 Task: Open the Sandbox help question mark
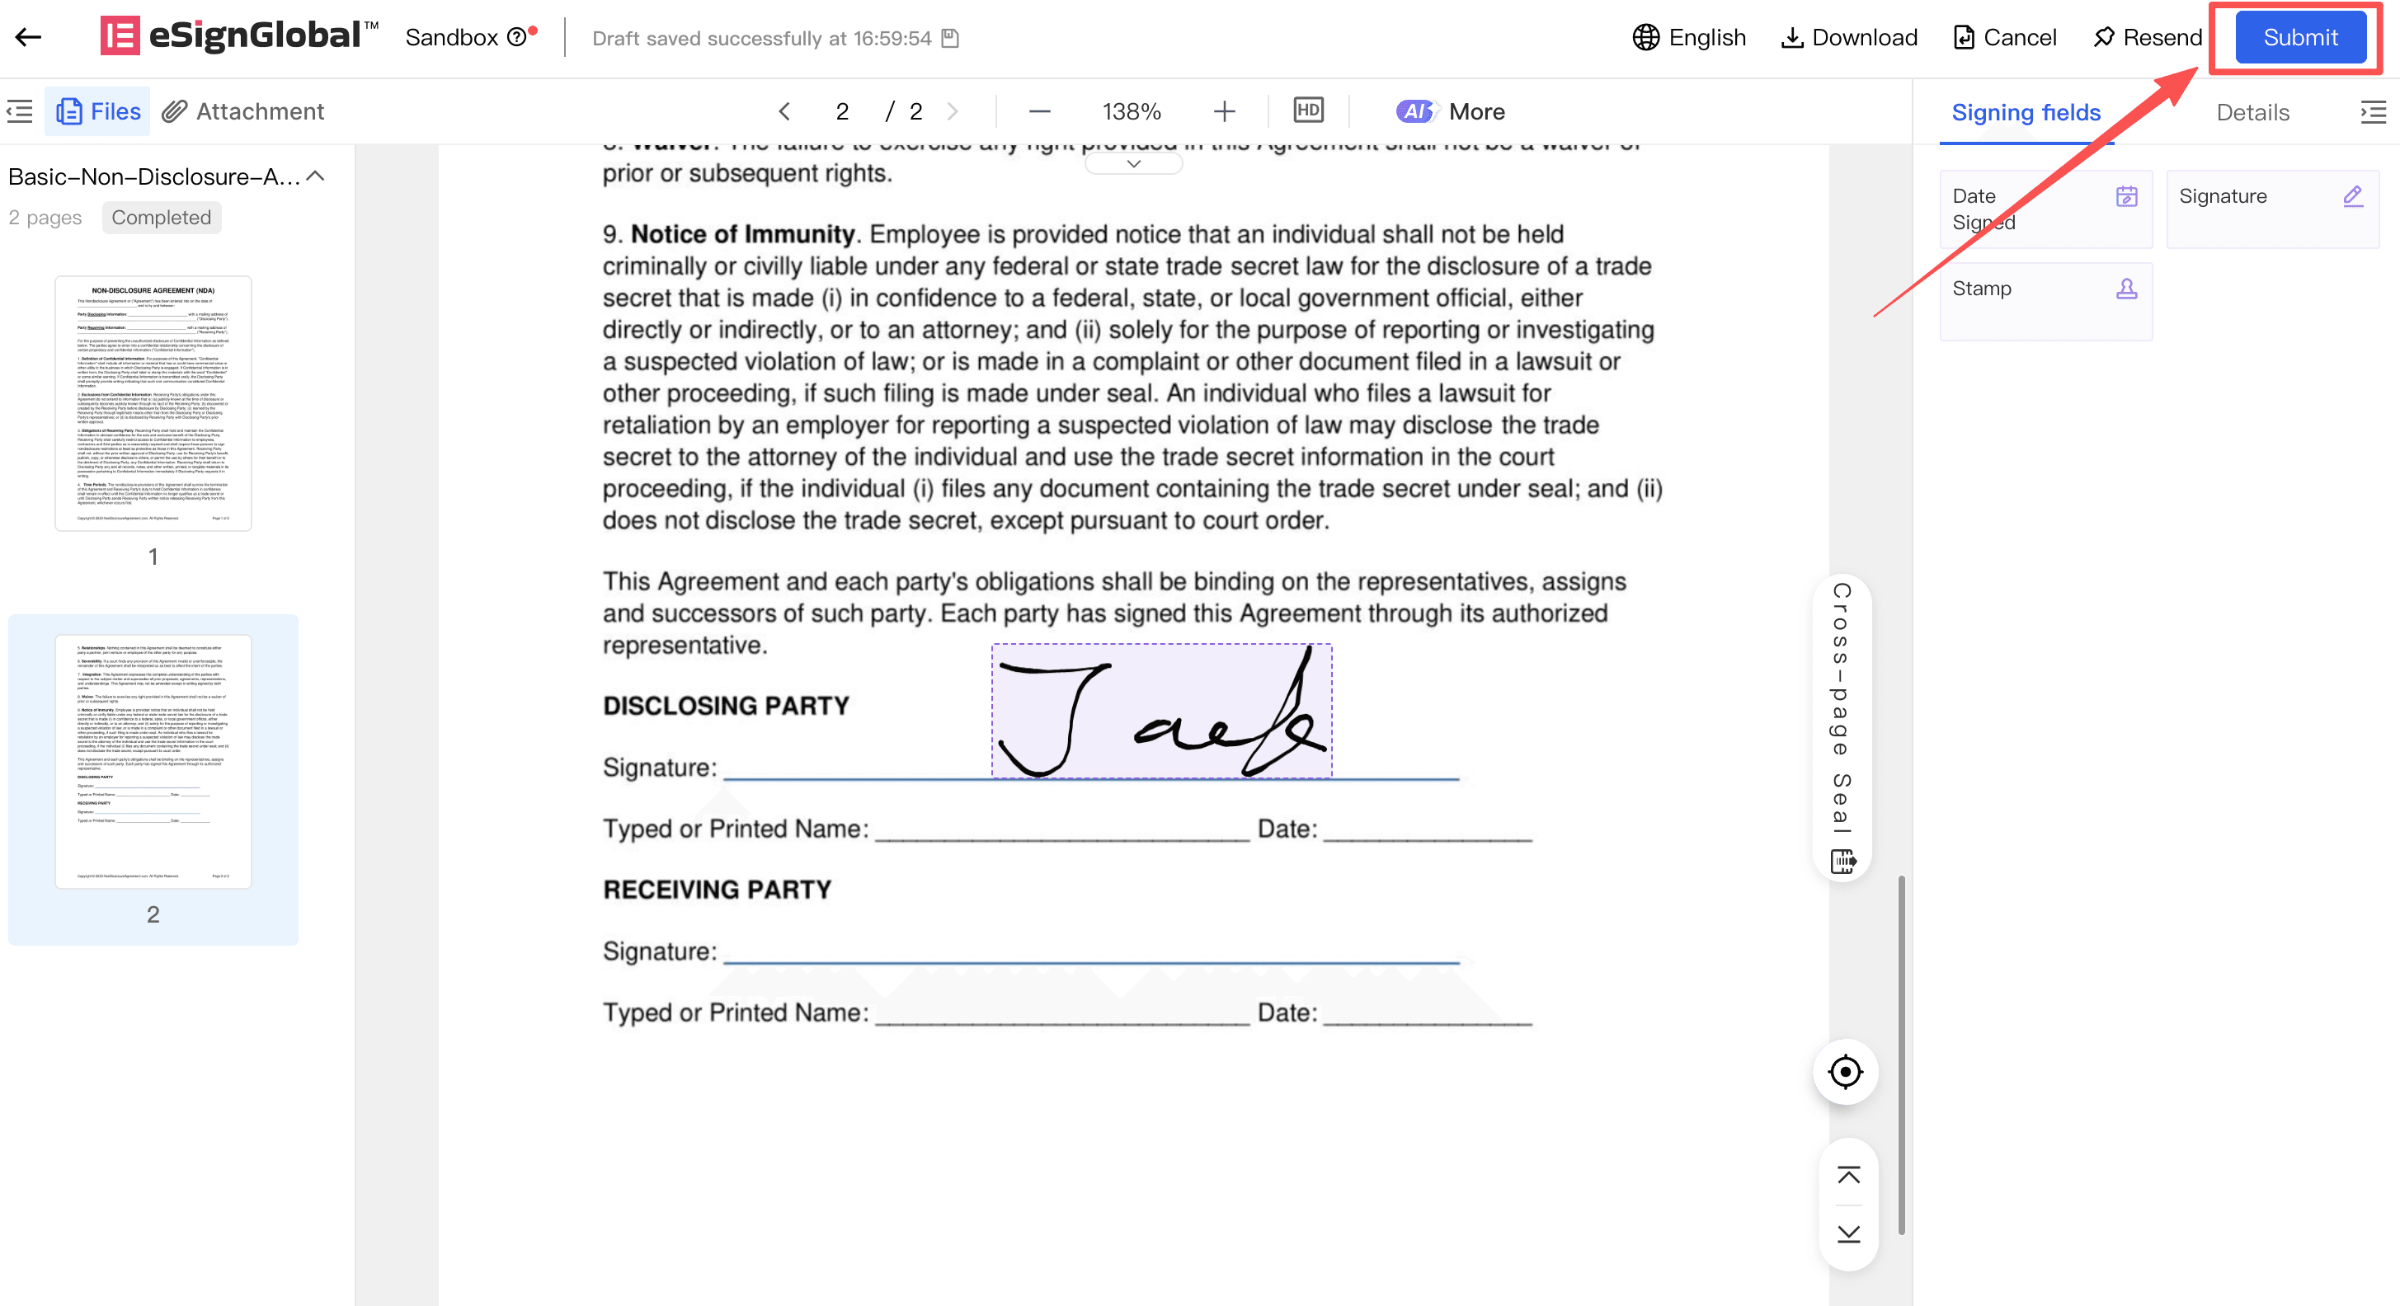tap(516, 37)
